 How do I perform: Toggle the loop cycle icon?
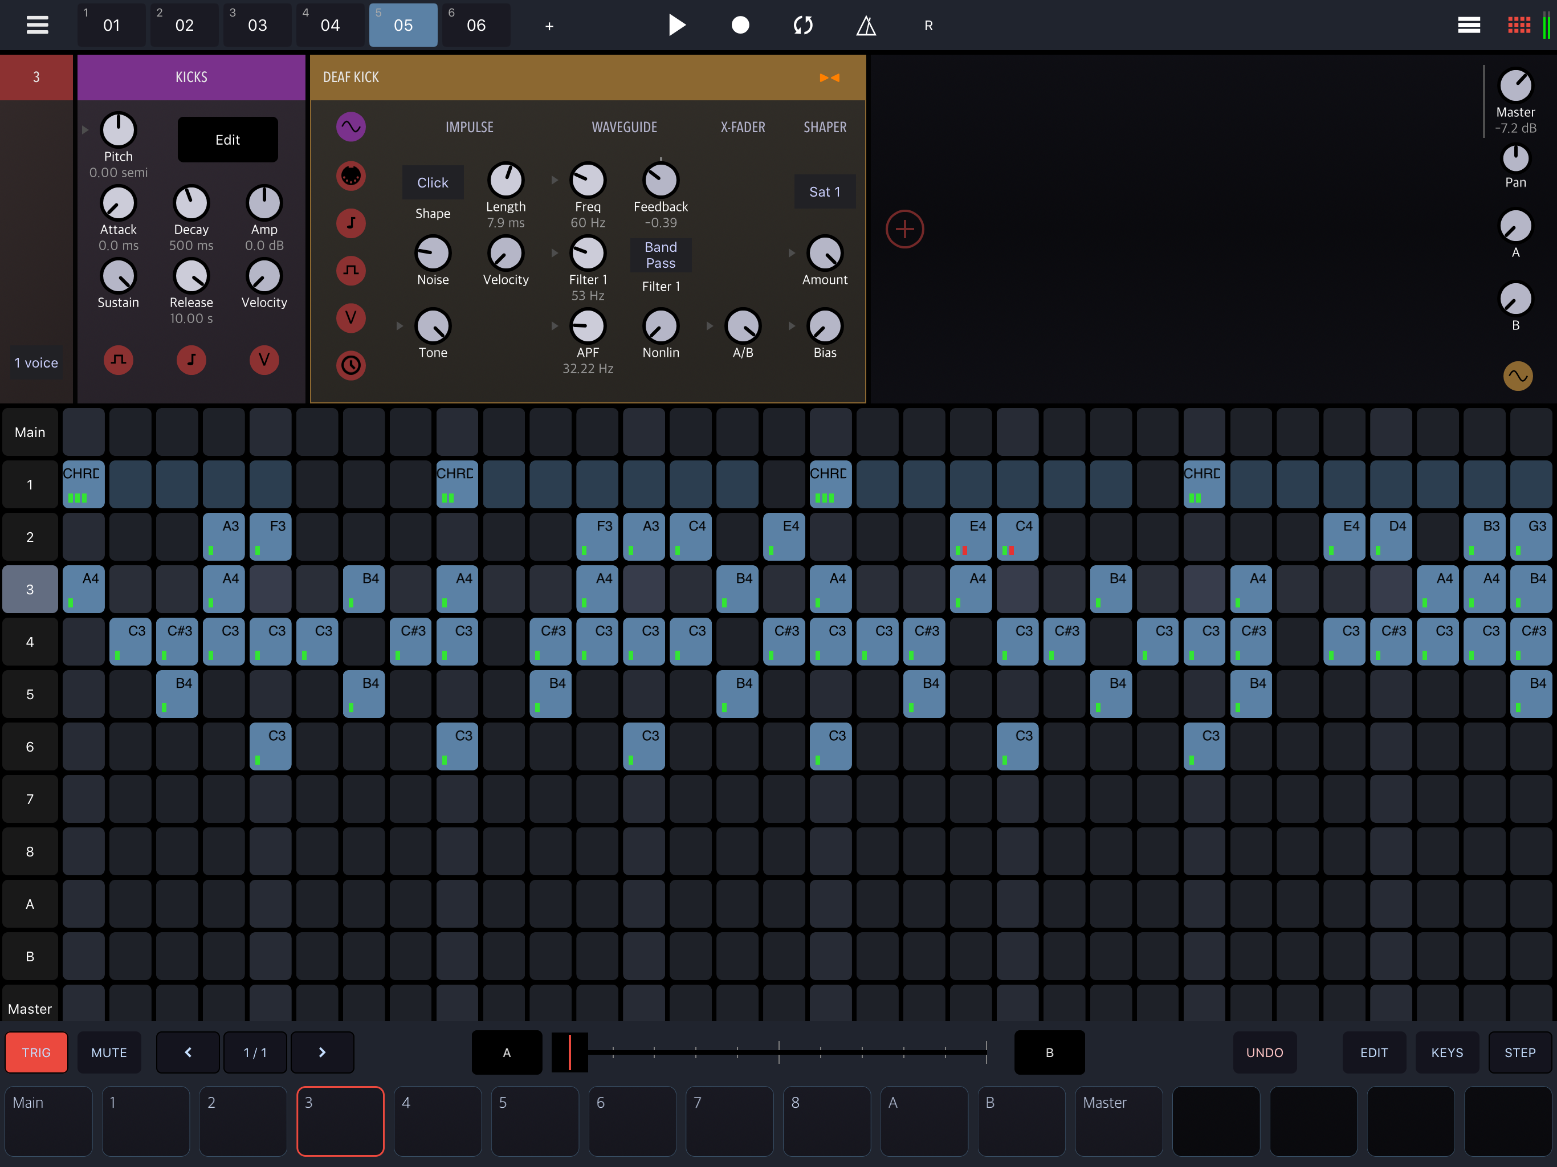pyautogui.click(x=803, y=25)
